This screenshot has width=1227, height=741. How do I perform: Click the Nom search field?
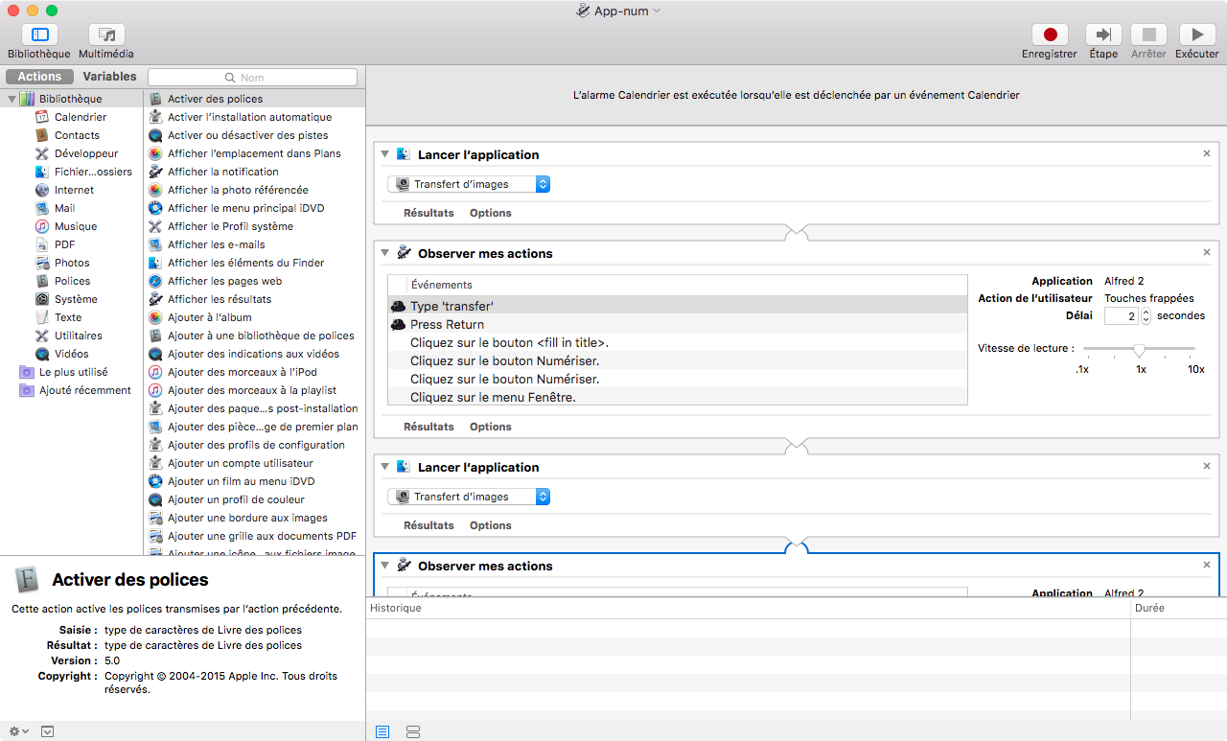click(253, 78)
